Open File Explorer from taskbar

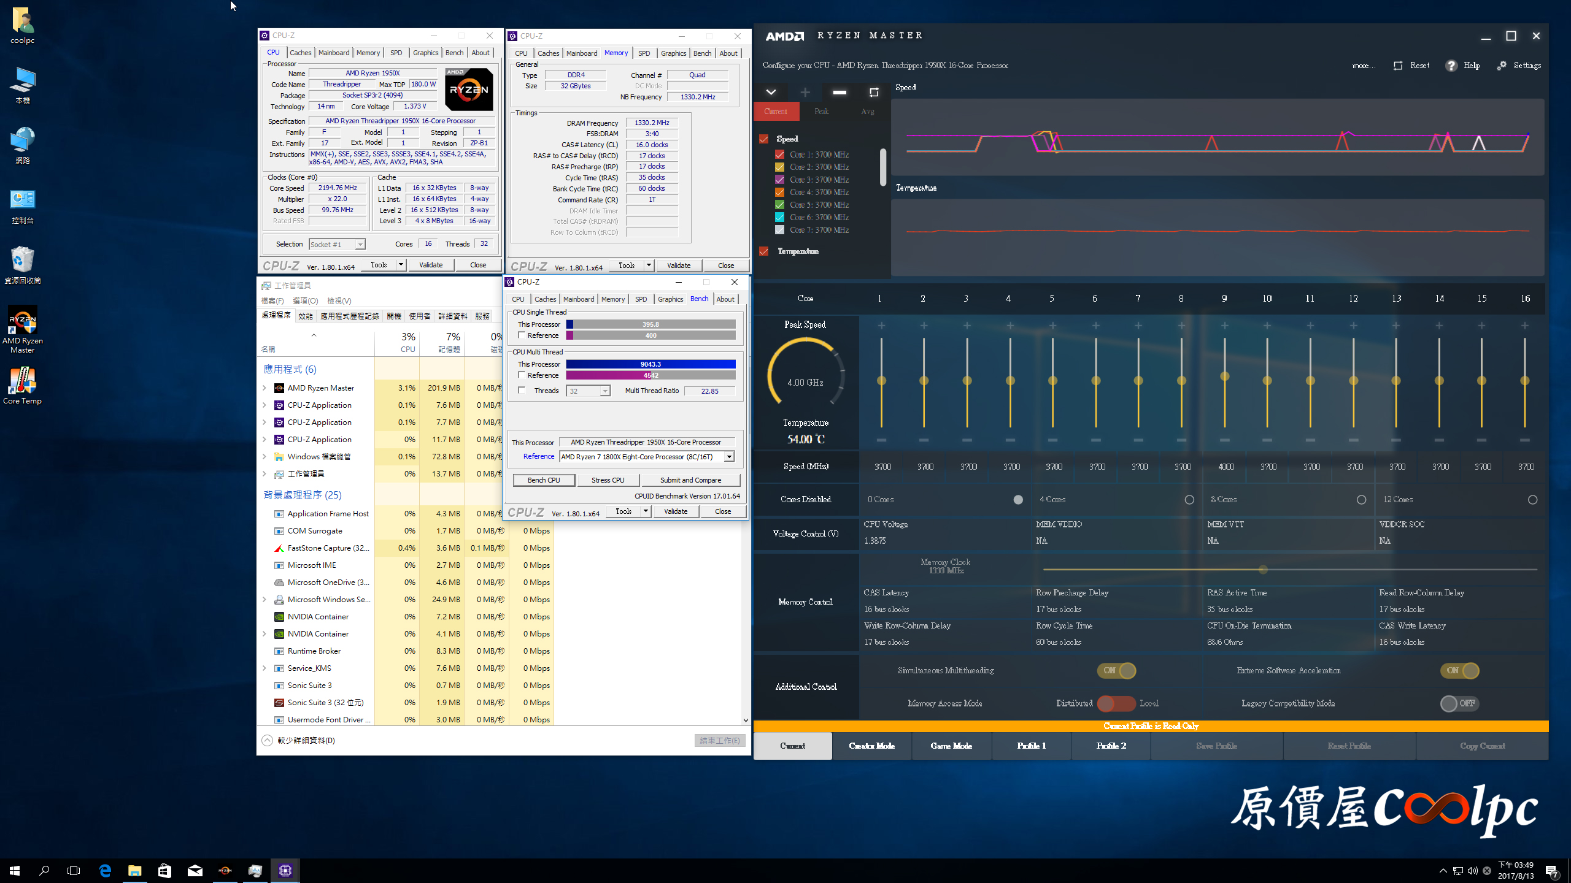[134, 870]
